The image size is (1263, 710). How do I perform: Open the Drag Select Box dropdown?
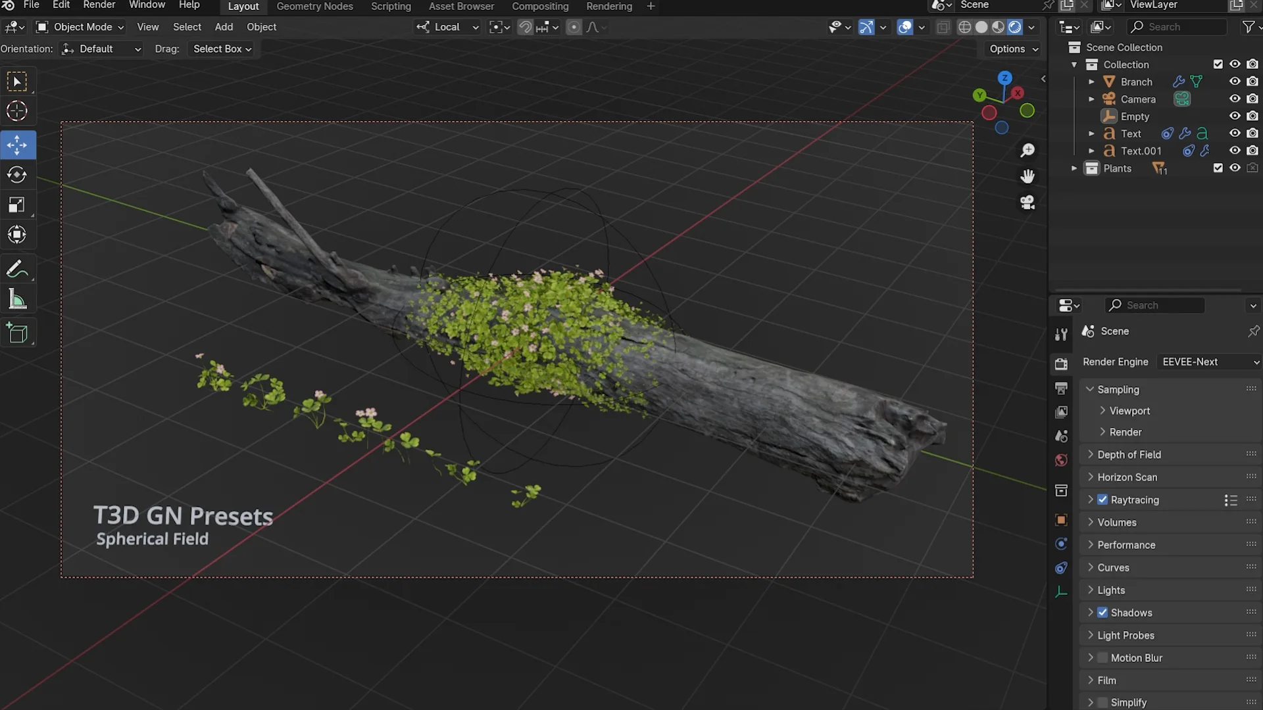click(x=222, y=49)
